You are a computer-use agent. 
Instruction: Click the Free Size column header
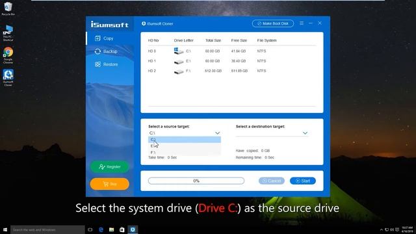[x=239, y=40]
